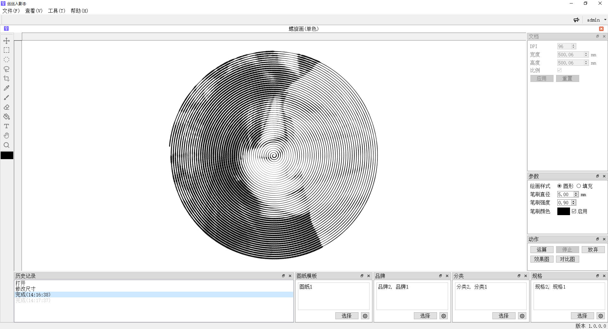Decrease the 笔刷强度 spinner value
The height and width of the screenshot is (329, 608).
coord(573,204)
